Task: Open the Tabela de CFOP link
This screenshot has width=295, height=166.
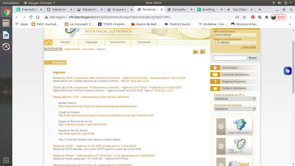Action: (94, 146)
